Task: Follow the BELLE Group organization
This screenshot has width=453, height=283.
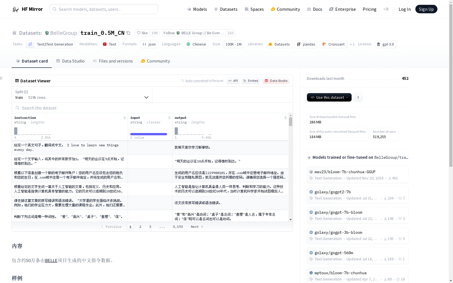Action: point(194,33)
